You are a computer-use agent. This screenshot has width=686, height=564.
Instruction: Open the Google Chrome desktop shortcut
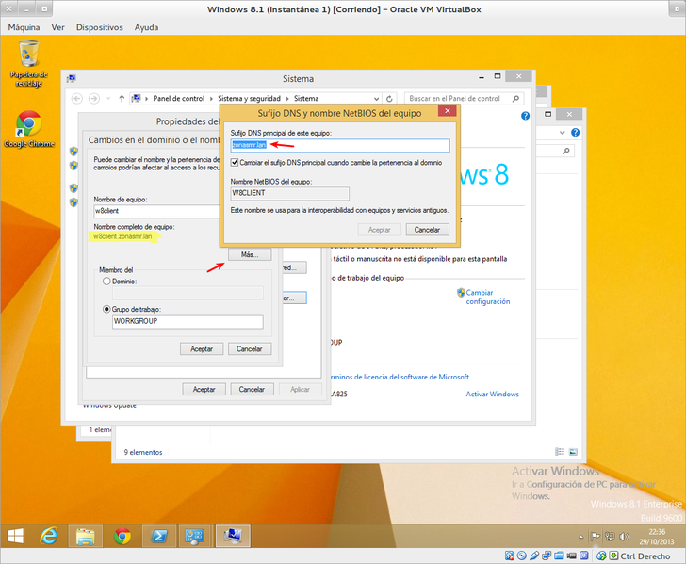[x=29, y=129]
